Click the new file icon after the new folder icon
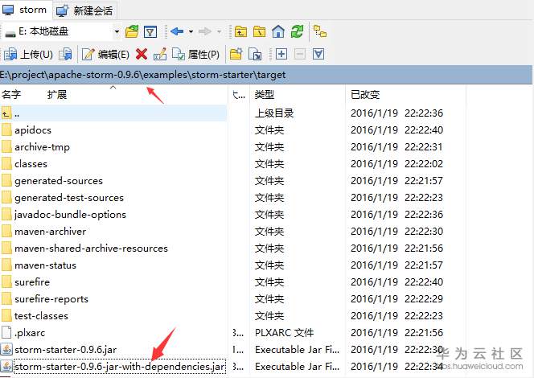Image resolution: width=534 pixels, height=378 pixels. (255, 54)
